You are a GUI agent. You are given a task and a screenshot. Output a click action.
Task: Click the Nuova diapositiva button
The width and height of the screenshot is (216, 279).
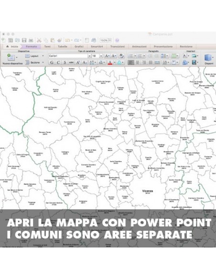12,59
